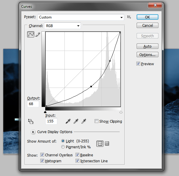Select Light (0-255) radio option
Screen dimensions: 179x176
click(x=63, y=141)
